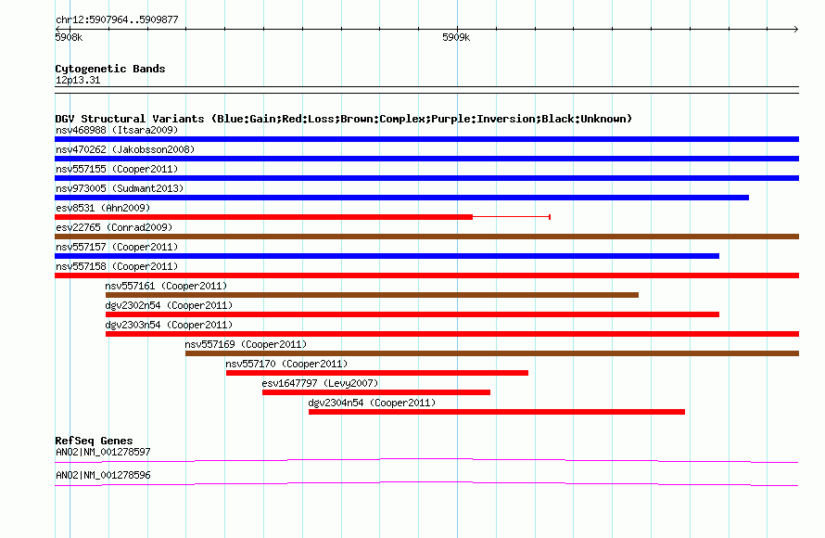The height and width of the screenshot is (538, 825).
Task: Click the ruler's left arrow end
Action: pyautogui.click(x=57, y=29)
